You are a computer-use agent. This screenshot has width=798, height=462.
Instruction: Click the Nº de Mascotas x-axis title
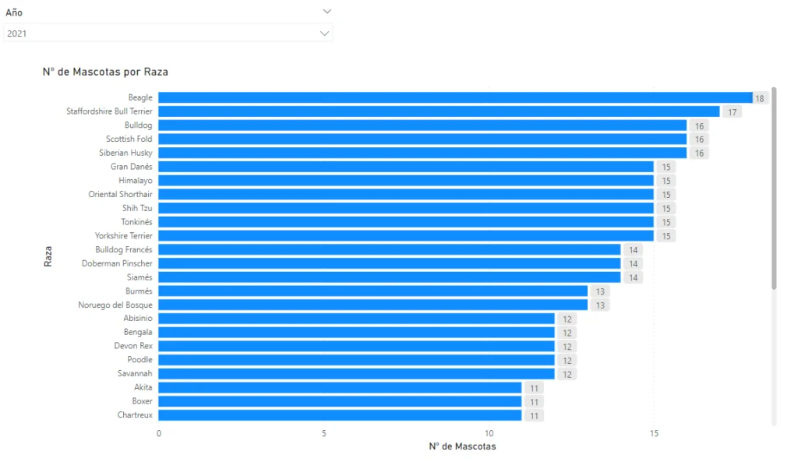tap(462, 446)
